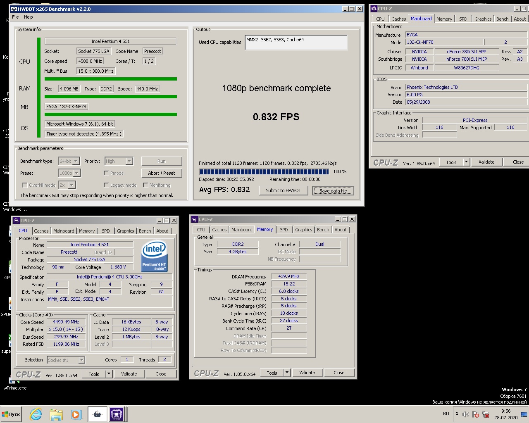Click the W83627DHG LPCIO field
The image size is (529, 423).
pyautogui.click(x=467, y=68)
